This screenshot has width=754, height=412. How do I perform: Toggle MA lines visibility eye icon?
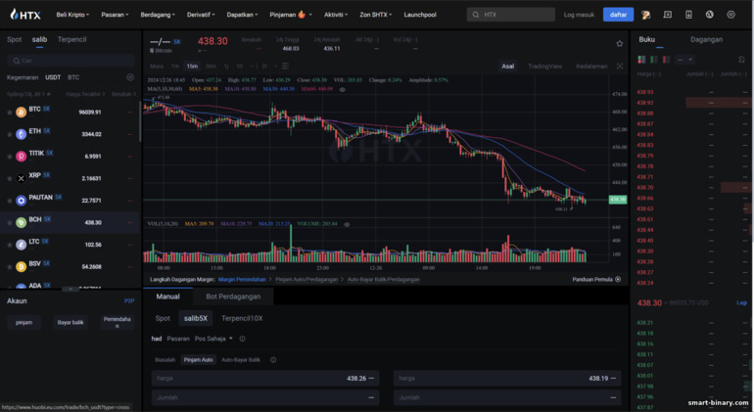tap(343, 89)
